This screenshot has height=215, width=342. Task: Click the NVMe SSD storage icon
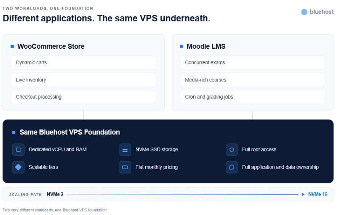click(x=125, y=150)
